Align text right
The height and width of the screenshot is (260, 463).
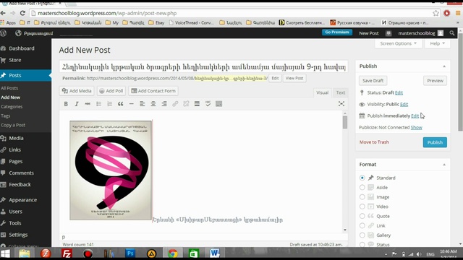[164, 104]
